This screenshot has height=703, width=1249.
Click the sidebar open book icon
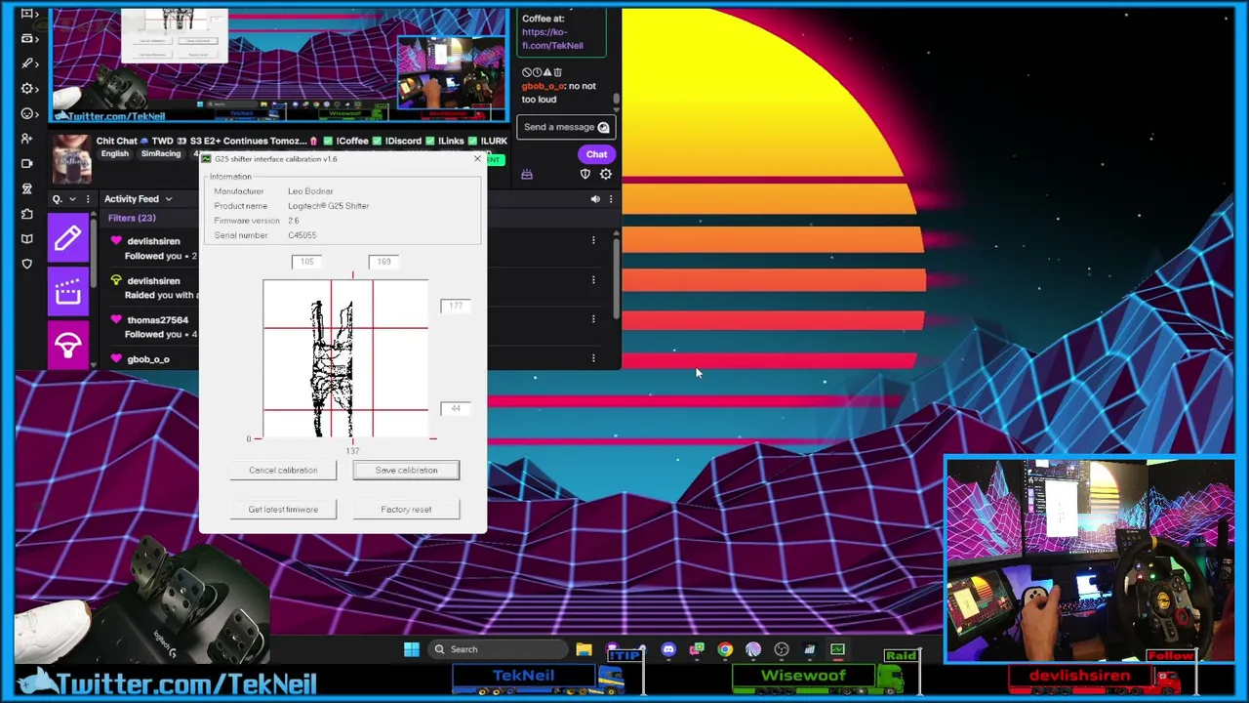click(26, 238)
